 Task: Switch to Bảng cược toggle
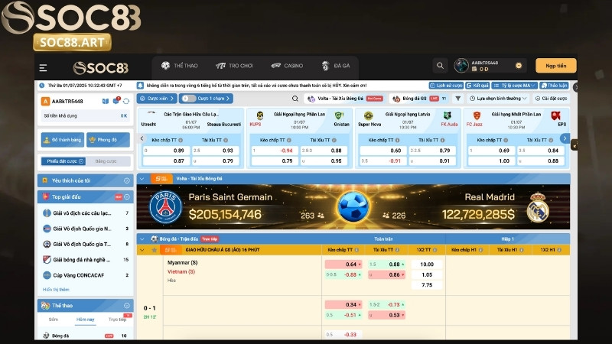[106, 161]
